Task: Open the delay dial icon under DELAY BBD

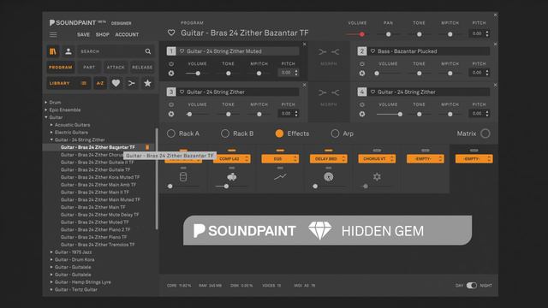Action: click(328, 177)
